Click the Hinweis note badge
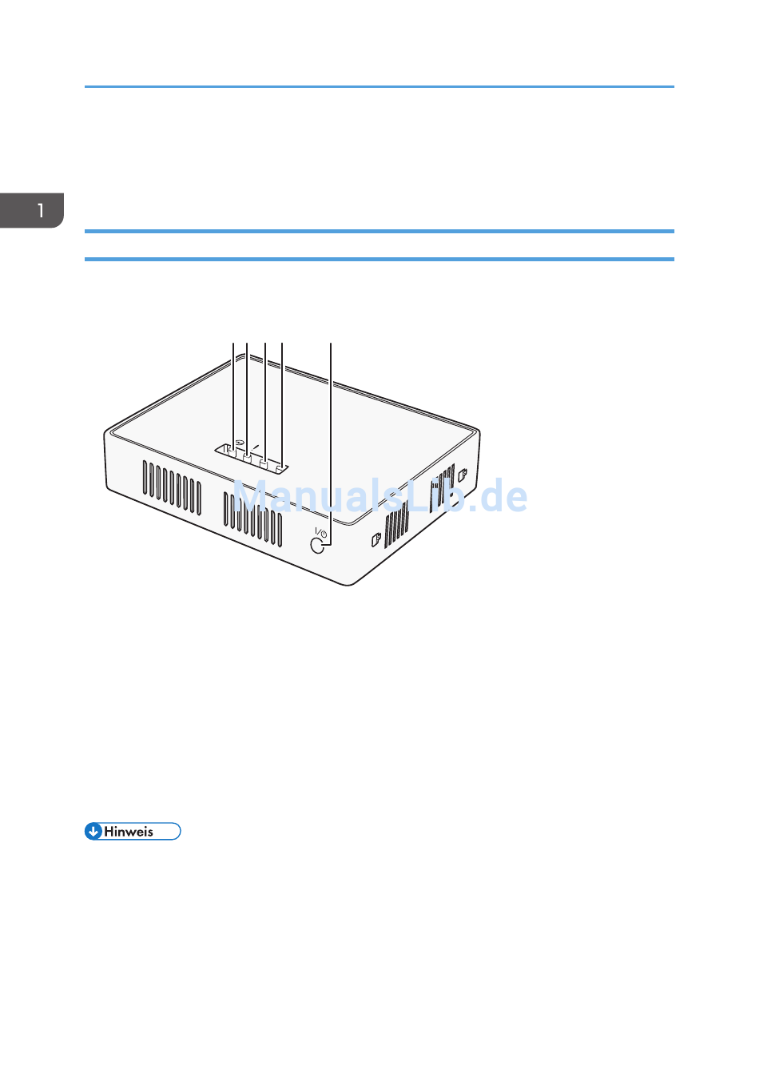The width and height of the screenshot is (759, 1077). click(133, 831)
